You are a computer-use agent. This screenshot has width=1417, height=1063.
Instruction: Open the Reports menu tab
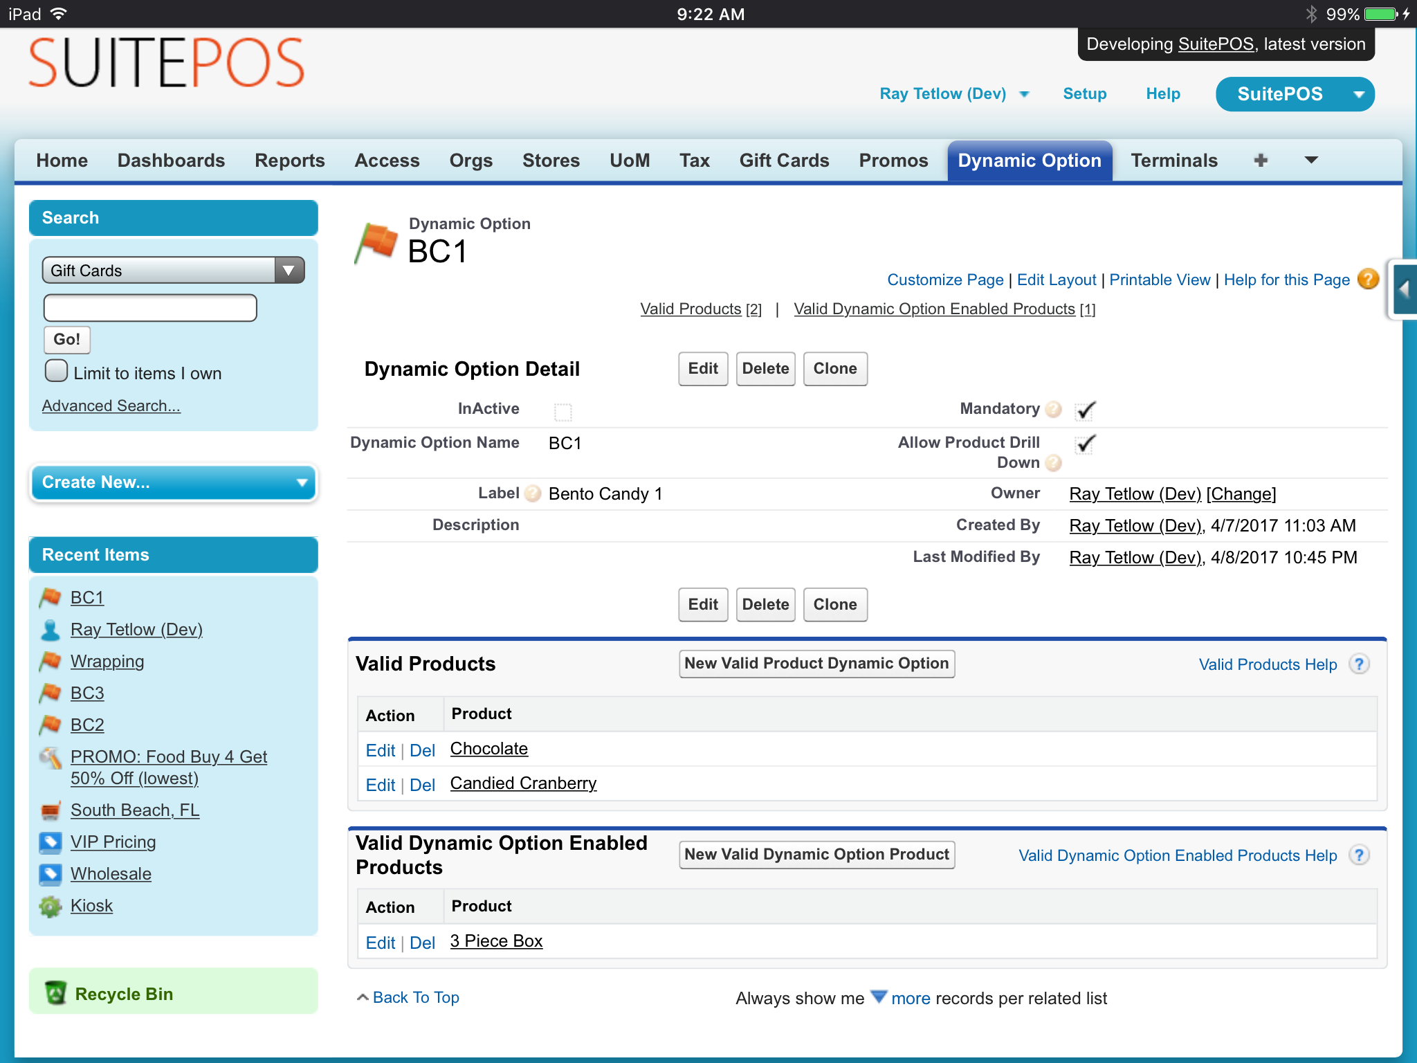point(288,161)
